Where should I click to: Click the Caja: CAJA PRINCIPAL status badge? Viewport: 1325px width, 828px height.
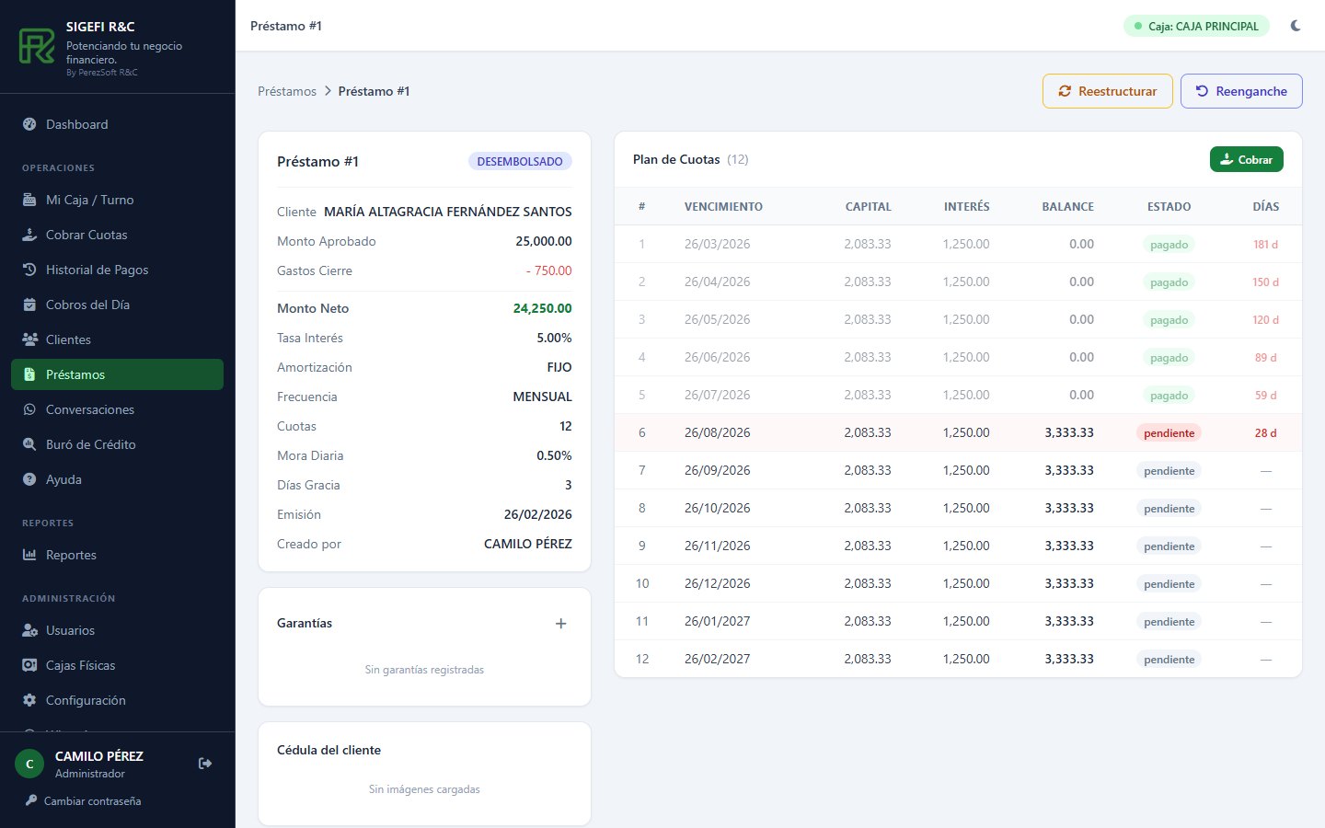pos(1196,26)
